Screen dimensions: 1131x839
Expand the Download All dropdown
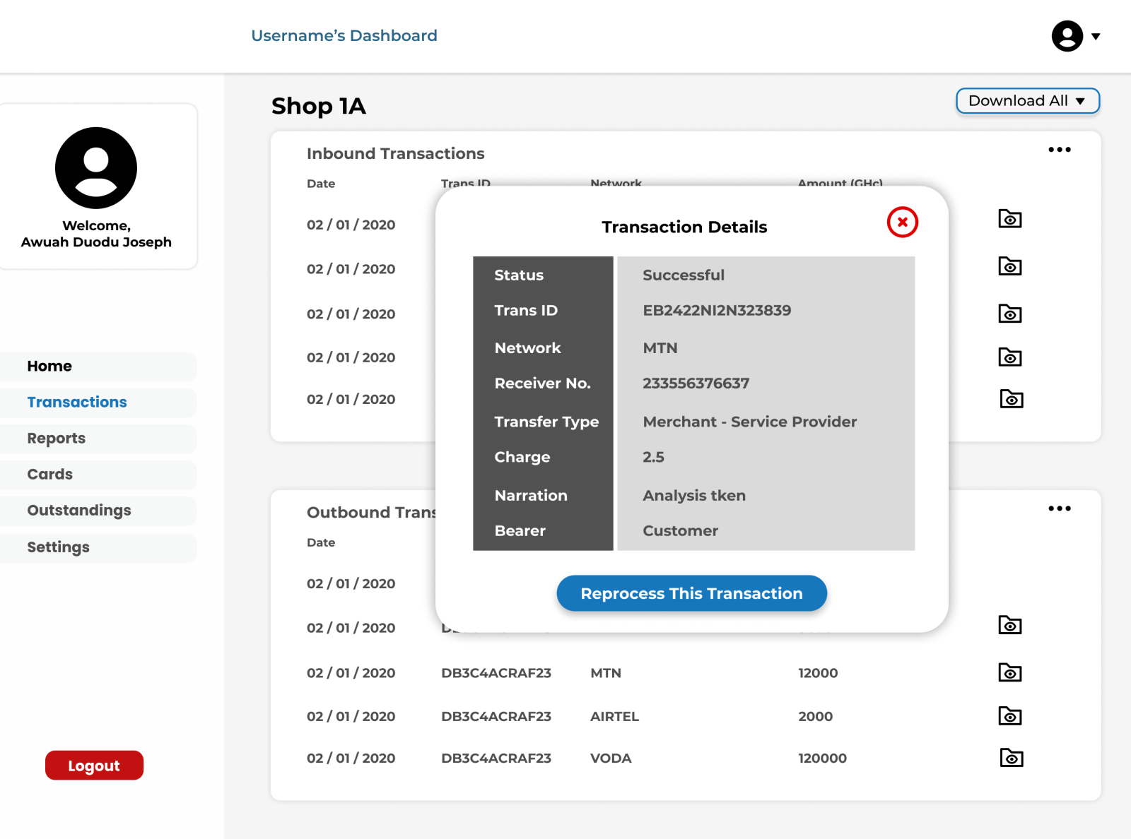(1027, 101)
